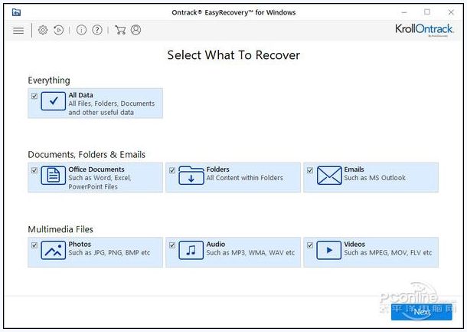Click 'All Content within Folders' text
Screen dimensions: 467x332
pos(244,178)
